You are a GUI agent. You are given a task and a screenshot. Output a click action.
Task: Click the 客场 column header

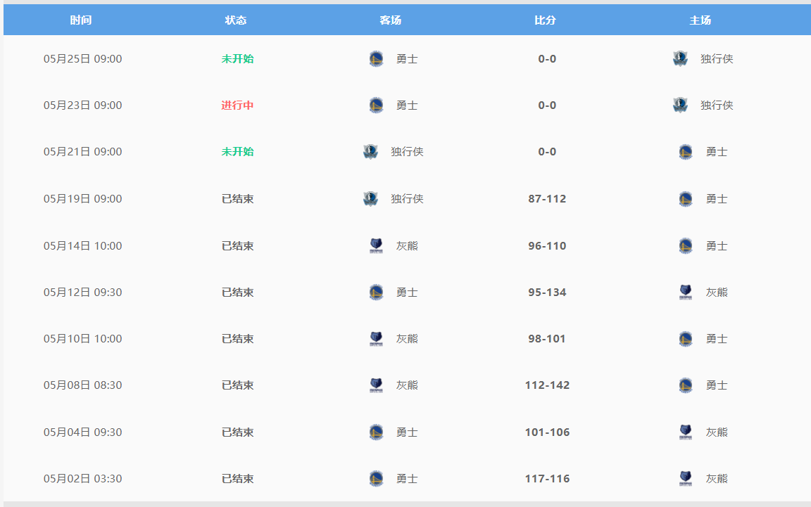tap(391, 20)
